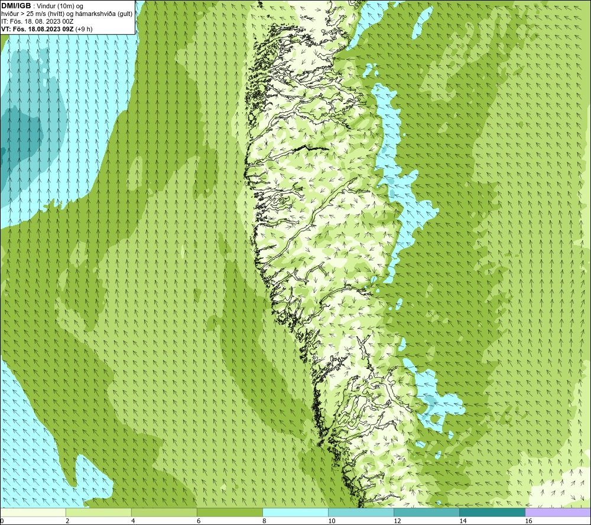This screenshot has height=525, width=591.
Task: Click the legend value '14'
Action: coord(463,521)
